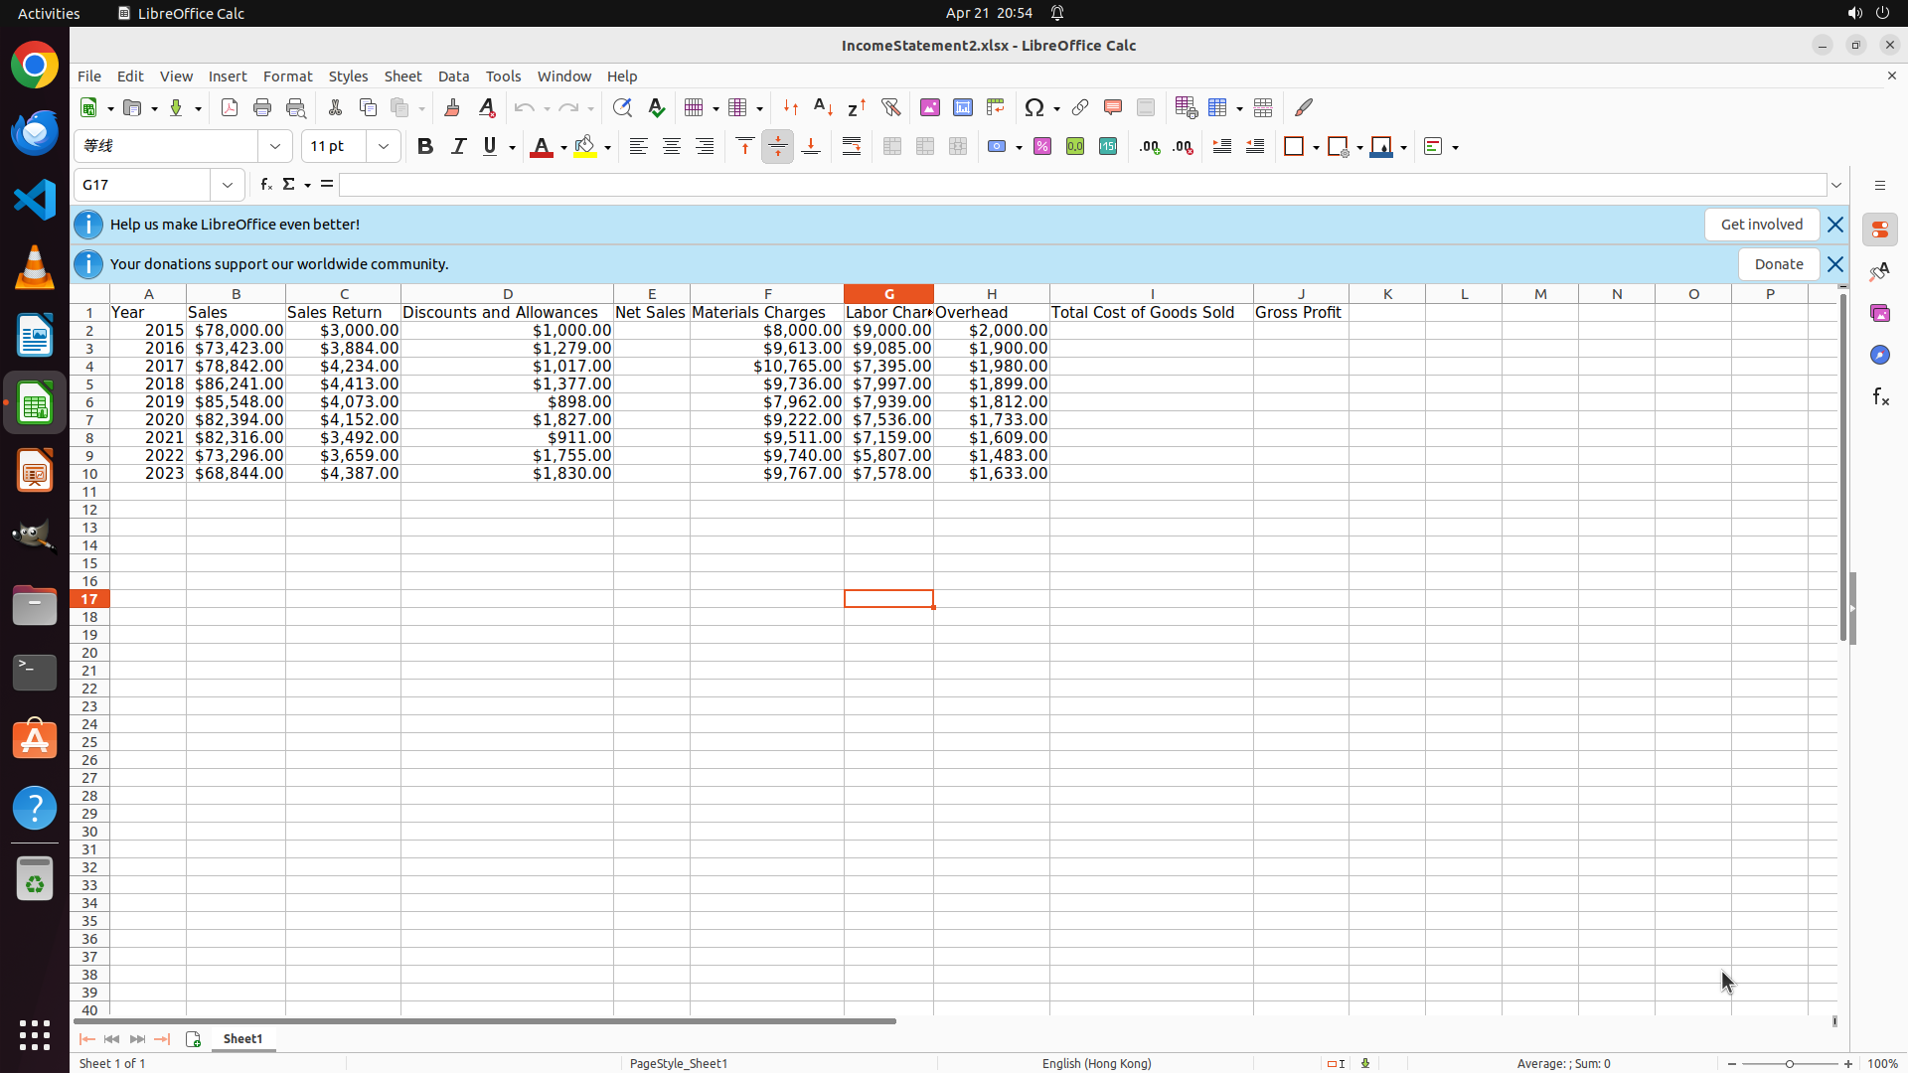Click the Clone Formatting paintbrush icon
This screenshot has height=1073, width=1908.
(x=452, y=108)
